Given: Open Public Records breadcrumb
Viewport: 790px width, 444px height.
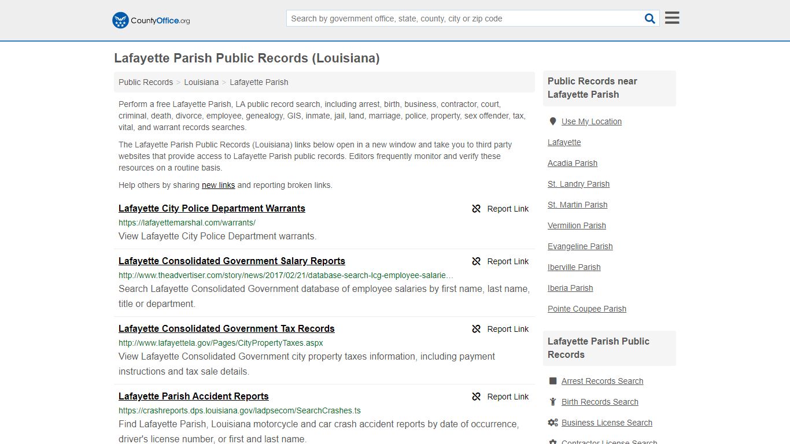Looking at the screenshot, I should 146,82.
